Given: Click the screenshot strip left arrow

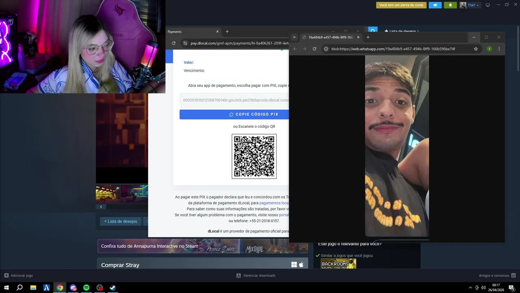Looking at the screenshot, I should click(x=101, y=207).
